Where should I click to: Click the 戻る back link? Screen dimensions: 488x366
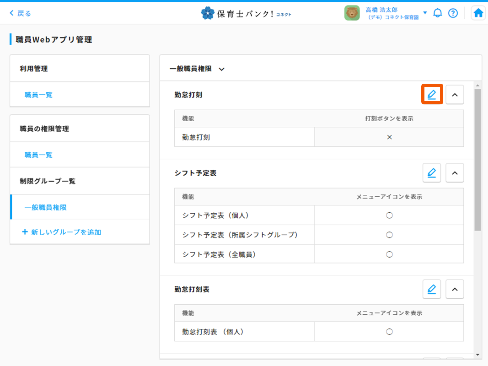[x=20, y=13]
